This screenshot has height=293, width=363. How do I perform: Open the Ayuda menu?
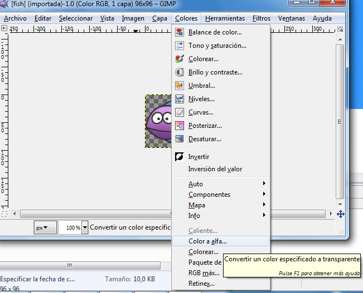pos(322,18)
